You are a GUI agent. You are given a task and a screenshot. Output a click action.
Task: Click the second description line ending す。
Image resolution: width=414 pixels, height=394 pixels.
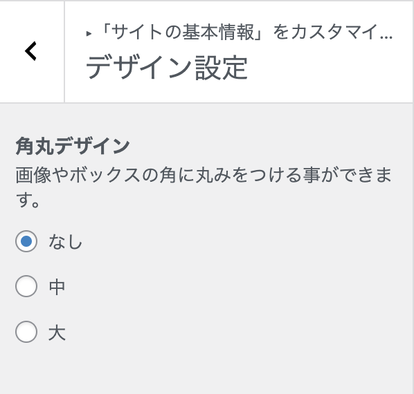tap(28, 200)
